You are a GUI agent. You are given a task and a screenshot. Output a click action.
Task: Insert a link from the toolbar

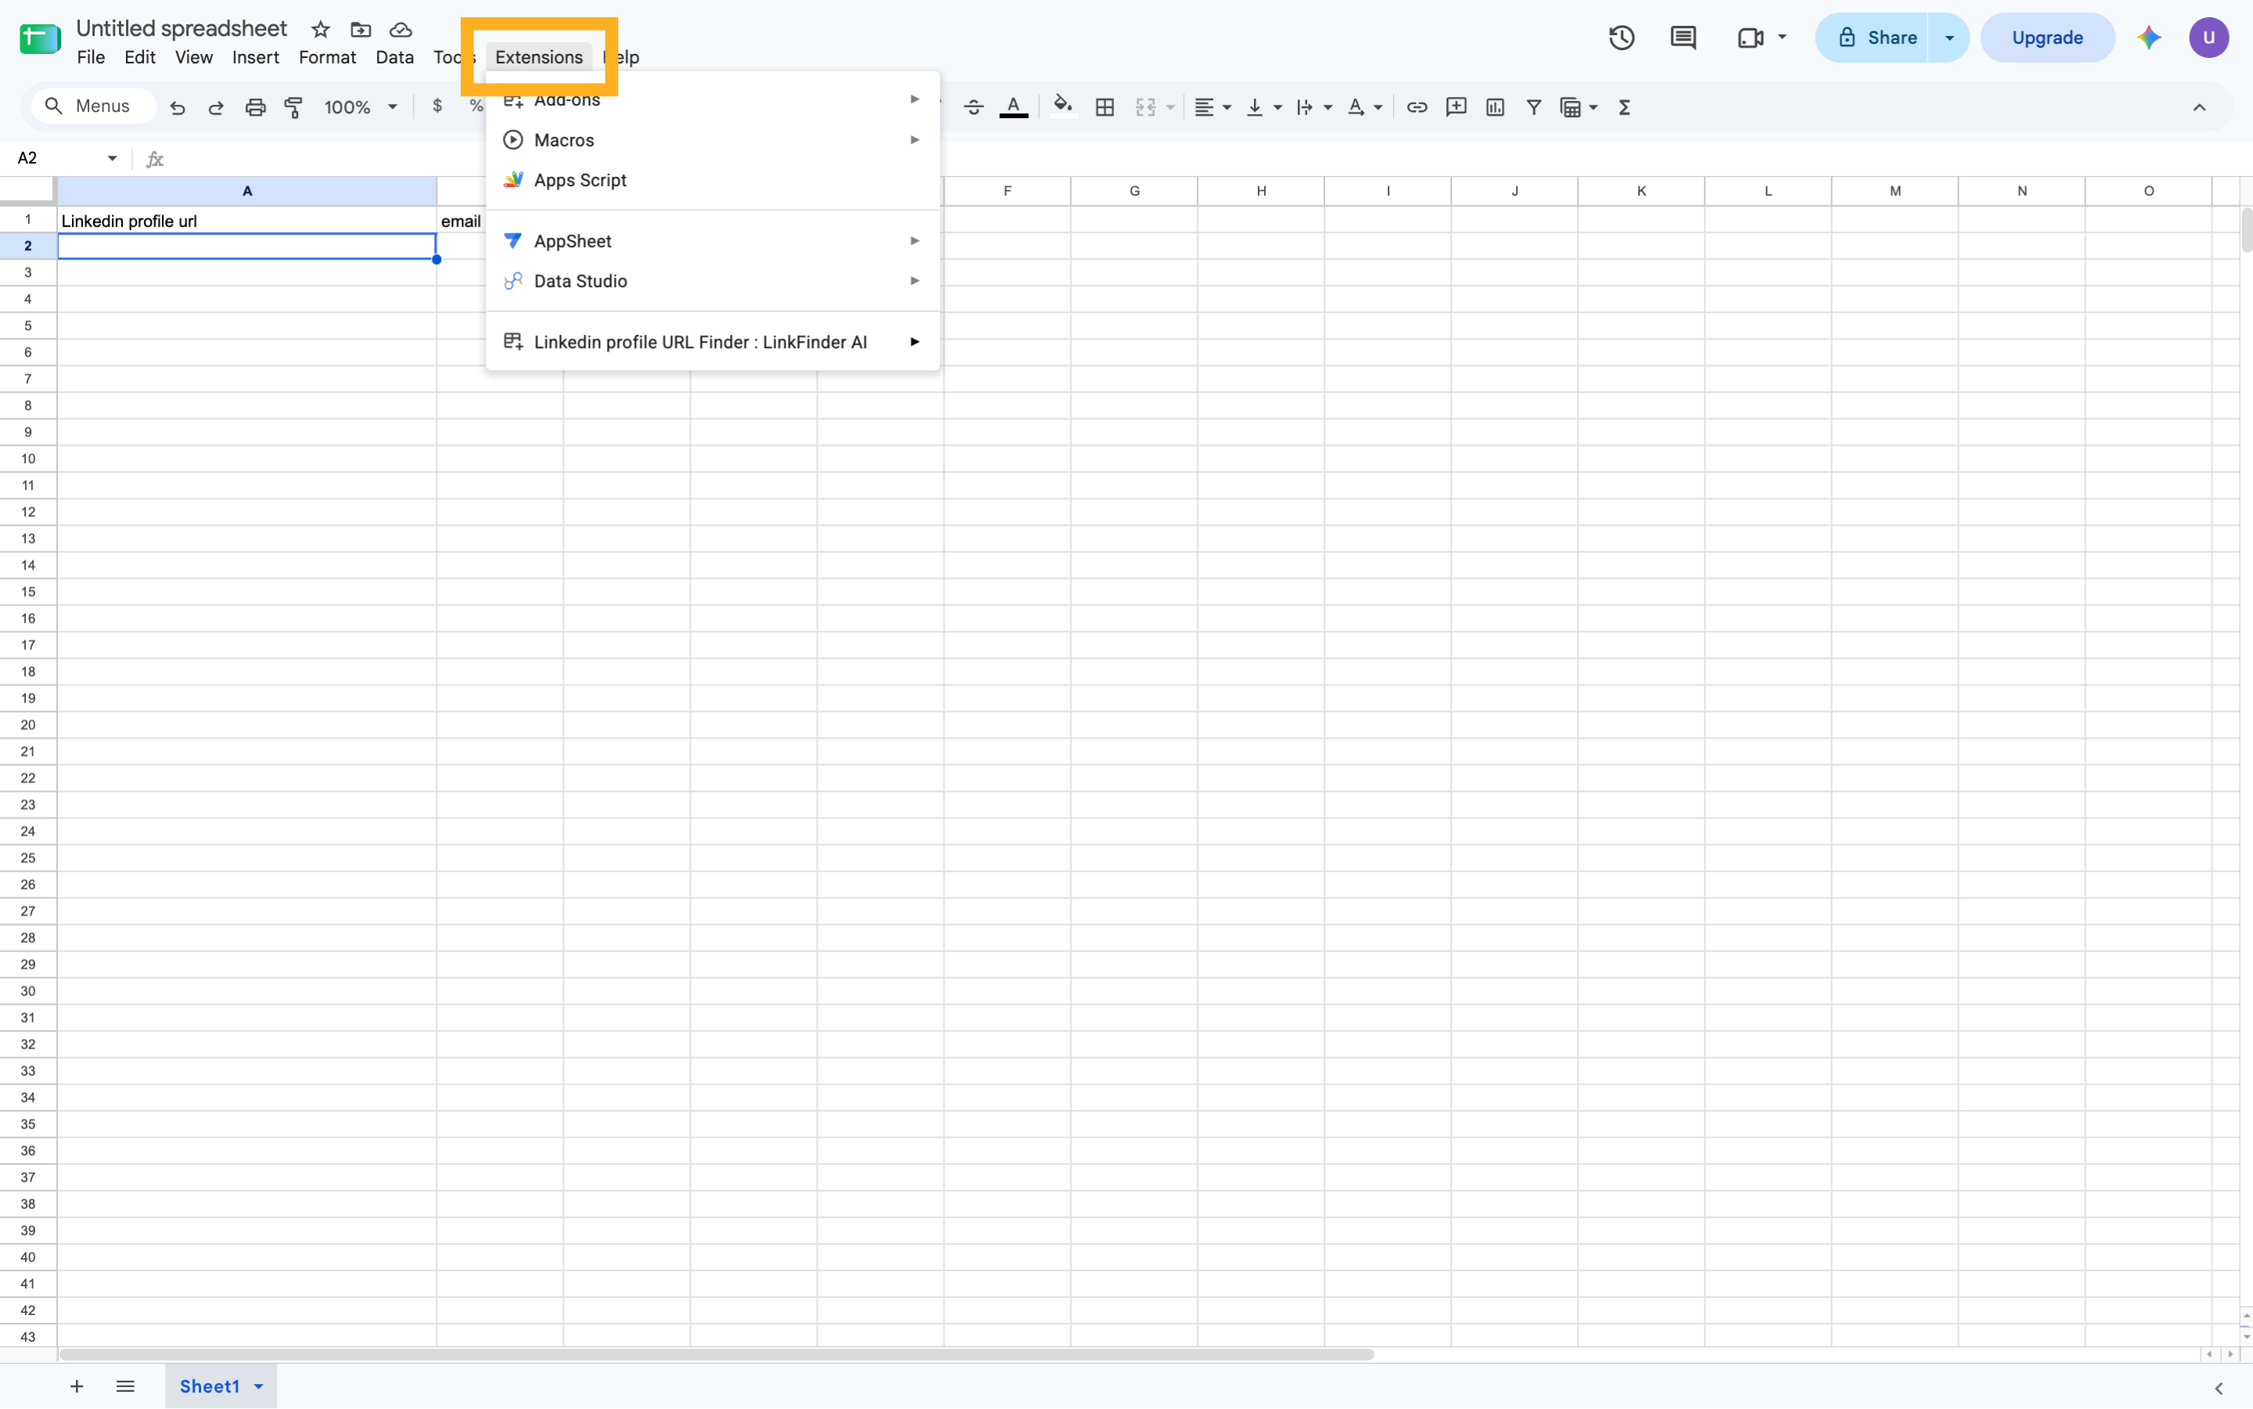point(1418,107)
